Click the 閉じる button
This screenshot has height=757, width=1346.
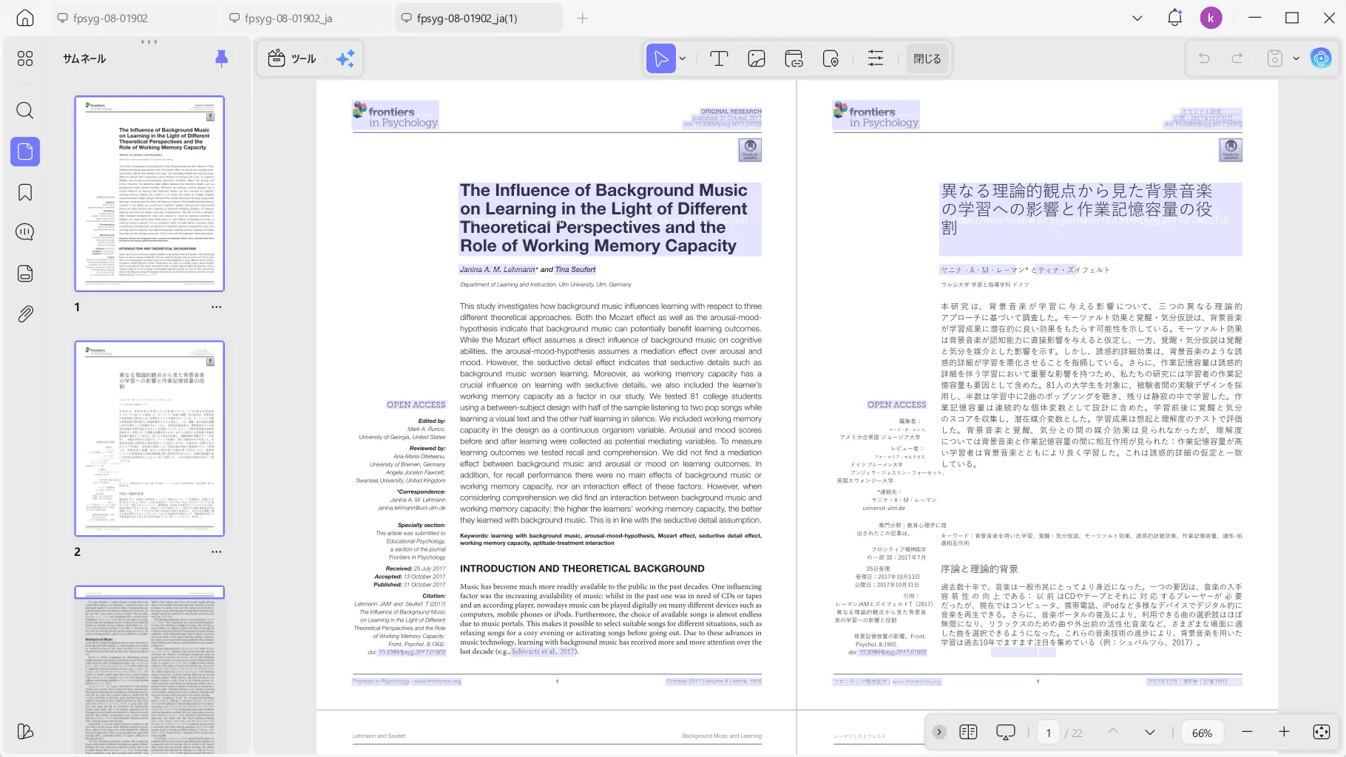point(927,58)
